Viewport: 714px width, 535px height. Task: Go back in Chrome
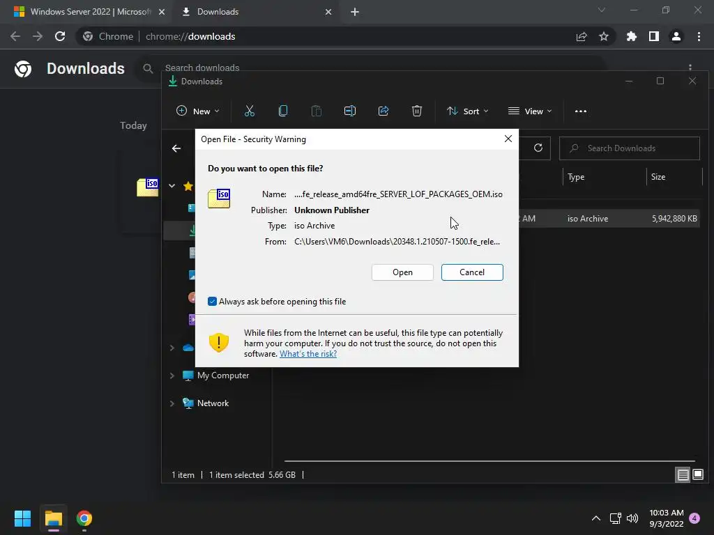[x=15, y=36]
